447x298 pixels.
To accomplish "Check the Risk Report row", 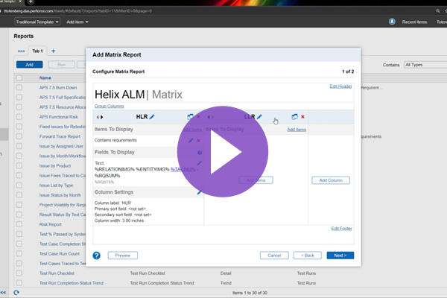I will pos(19,224).
